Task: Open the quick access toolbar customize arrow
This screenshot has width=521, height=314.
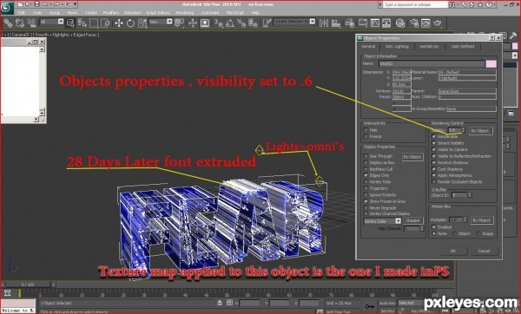Action: [x=76, y=4]
